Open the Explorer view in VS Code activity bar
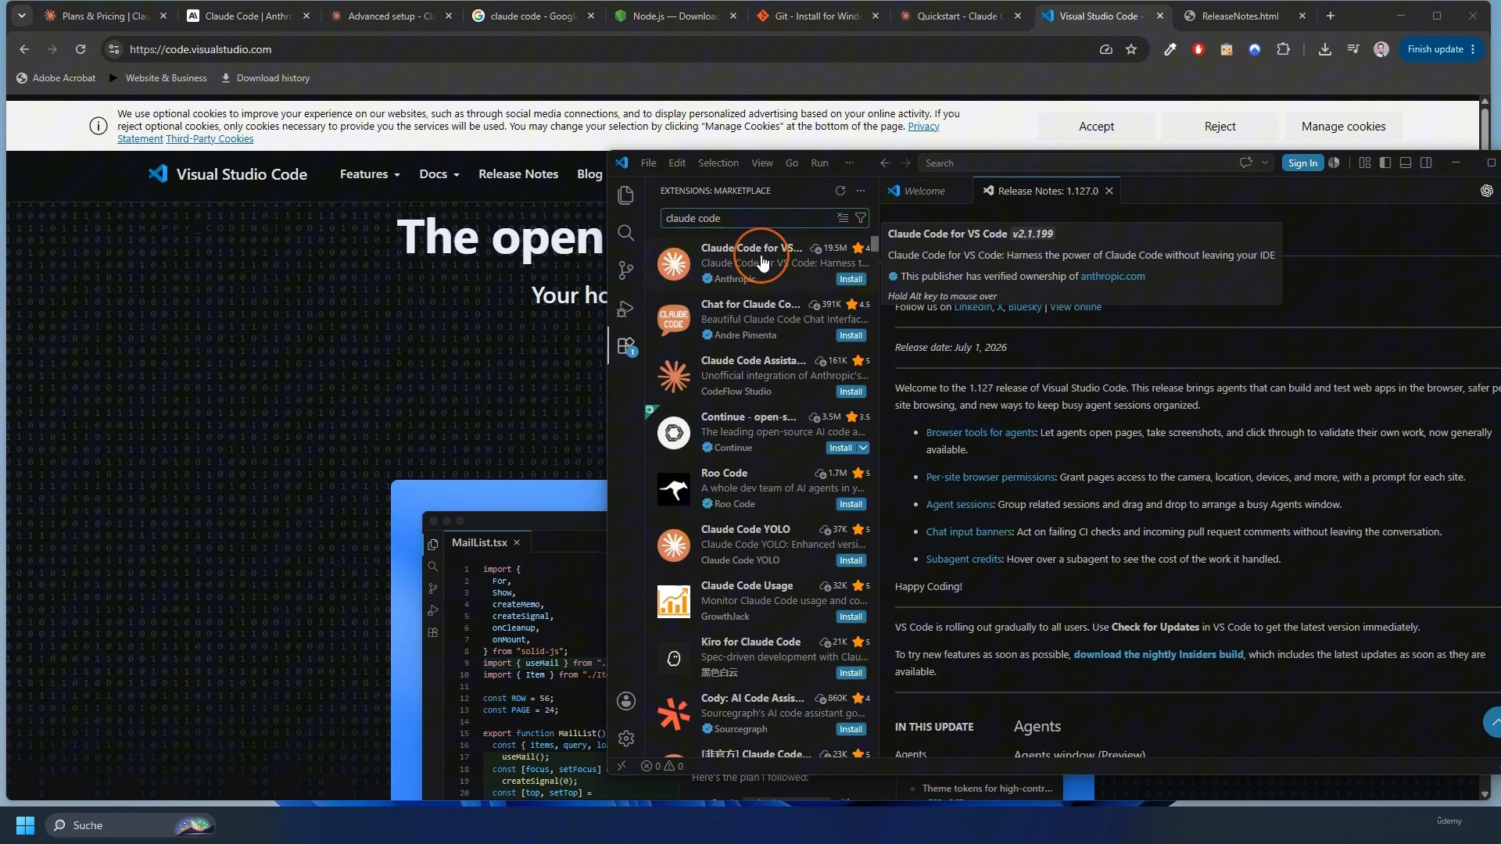Screen dimensions: 1501x844 [625, 195]
